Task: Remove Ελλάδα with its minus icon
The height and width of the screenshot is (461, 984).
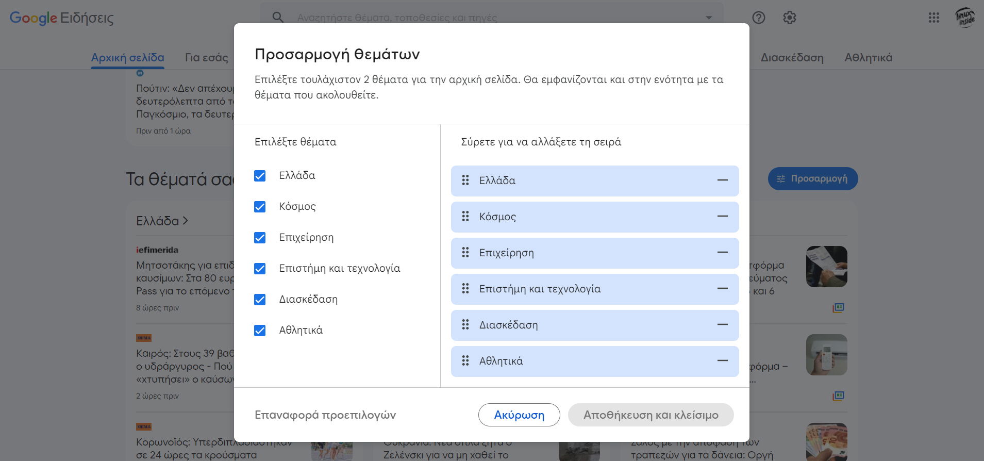Action: [723, 180]
